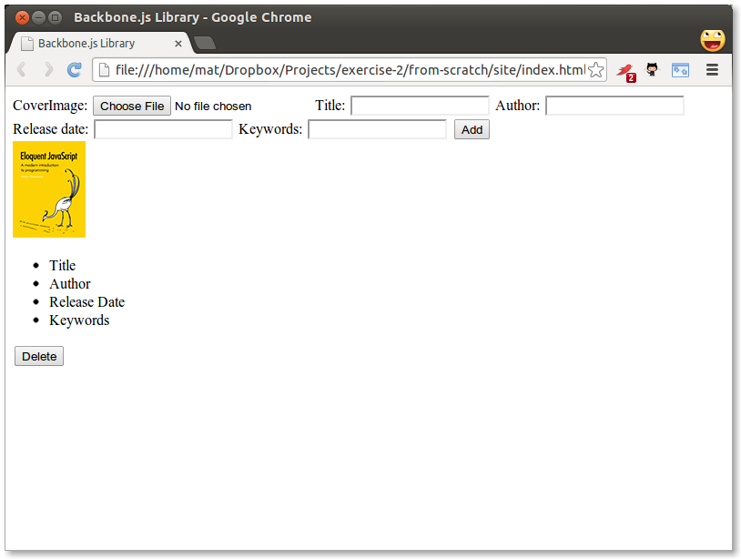741x559 pixels.
Task: Click the Add button
Action: coord(472,129)
